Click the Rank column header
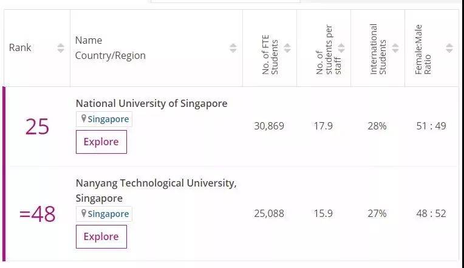The image size is (464, 268). pos(20,48)
